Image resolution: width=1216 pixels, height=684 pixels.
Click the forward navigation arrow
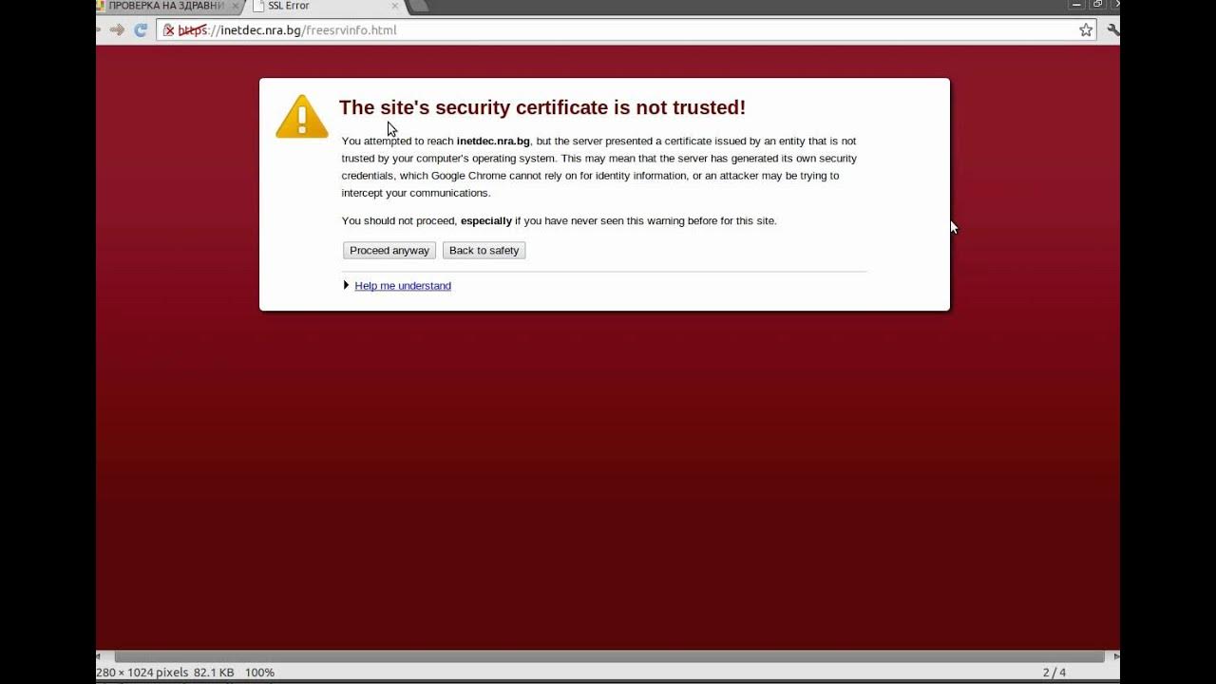pyautogui.click(x=117, y=30)
